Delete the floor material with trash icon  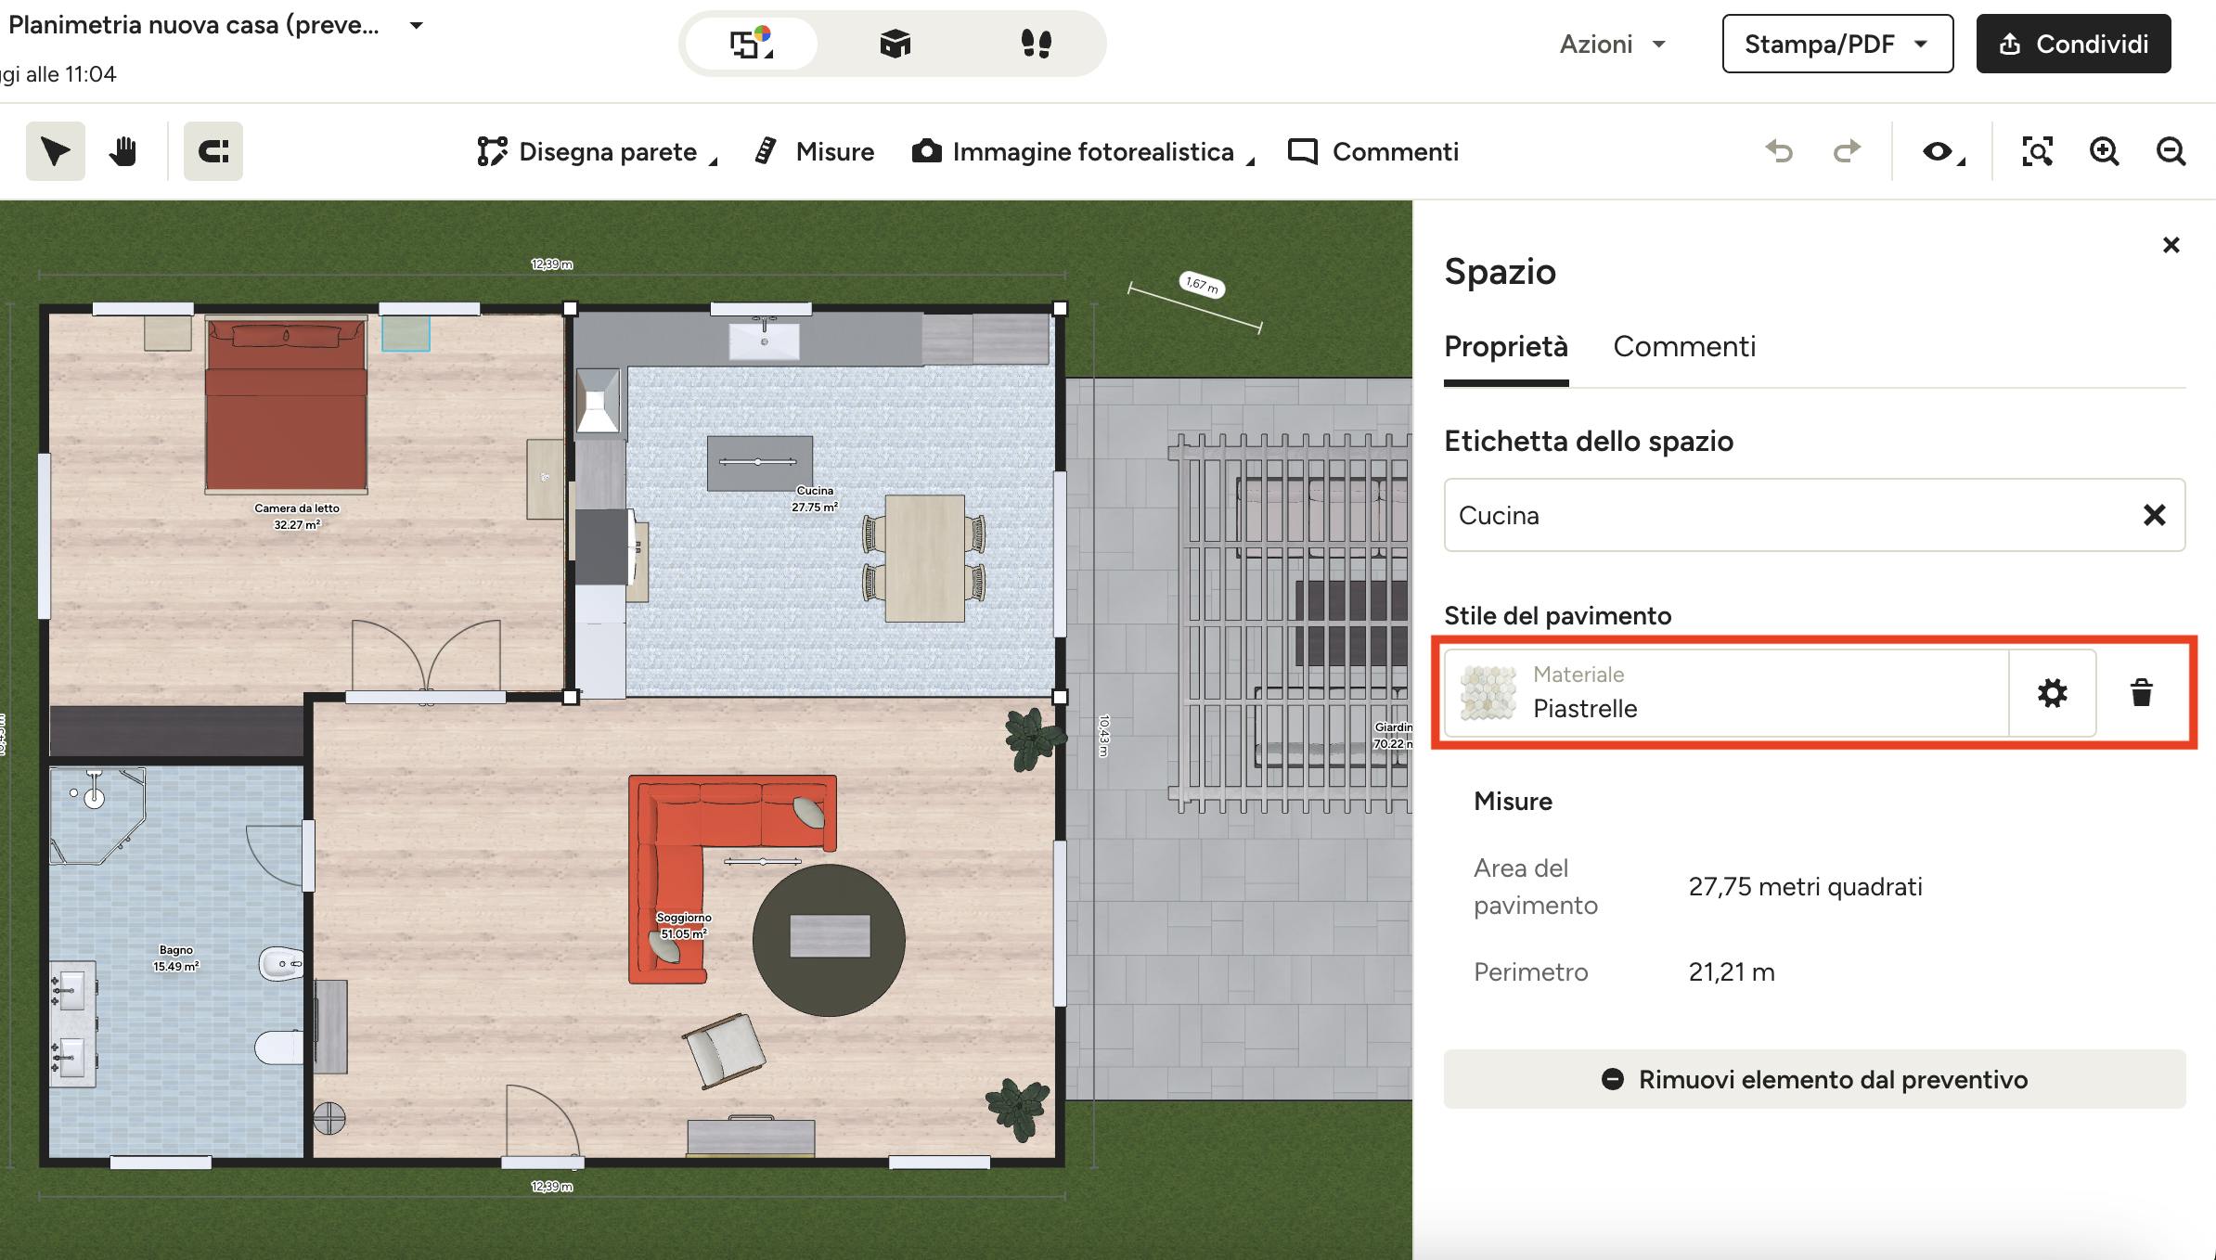pyautogui.click(x=2141, y=693)
